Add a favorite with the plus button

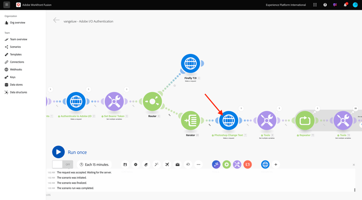[276, 164]
